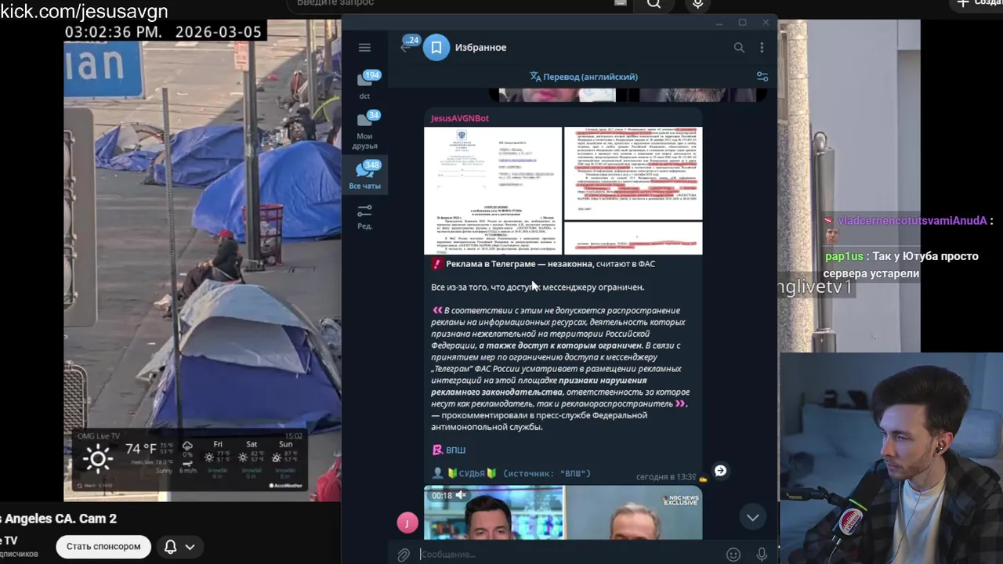The image size is (1003, 564).
Task: Select the Мои друзья folder
Action: point(365,130)
